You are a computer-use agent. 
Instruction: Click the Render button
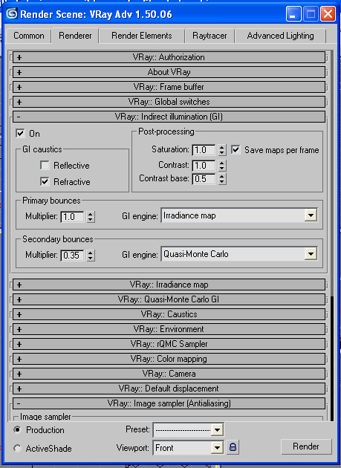click(306, 446)
